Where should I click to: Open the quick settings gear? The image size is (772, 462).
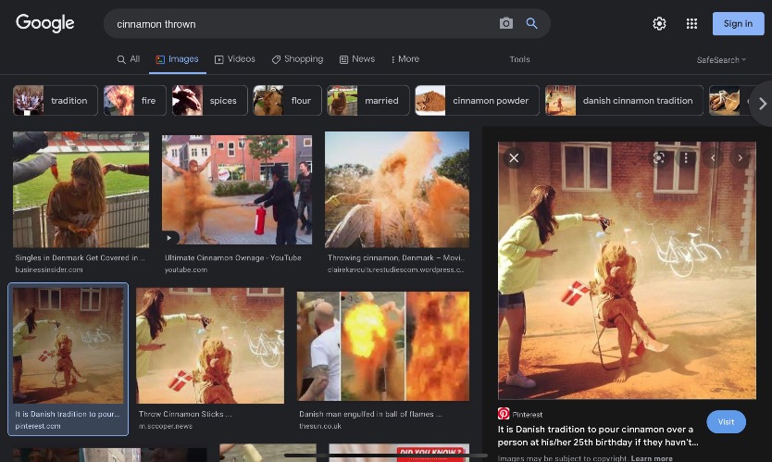coord(659,24)
